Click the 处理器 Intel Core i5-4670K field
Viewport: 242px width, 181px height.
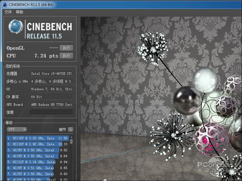(x=52, y=74)
